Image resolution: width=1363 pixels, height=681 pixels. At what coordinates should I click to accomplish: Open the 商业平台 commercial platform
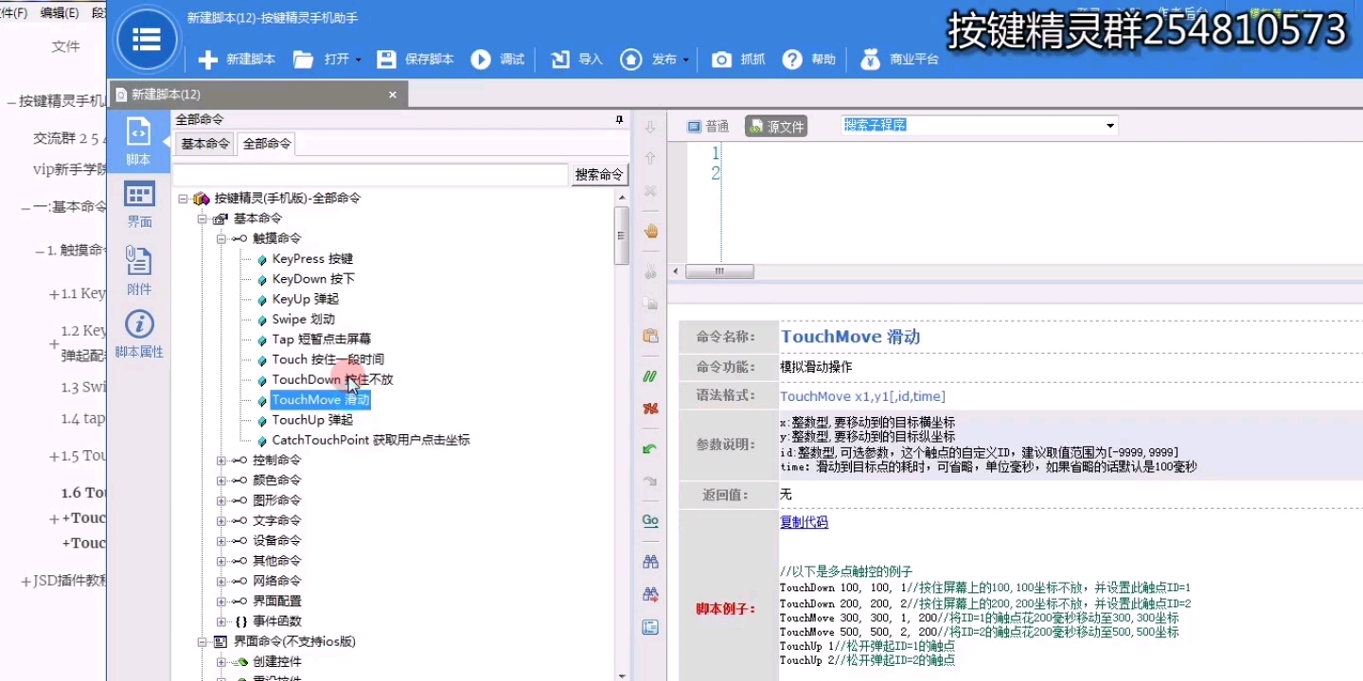[899, 60]
